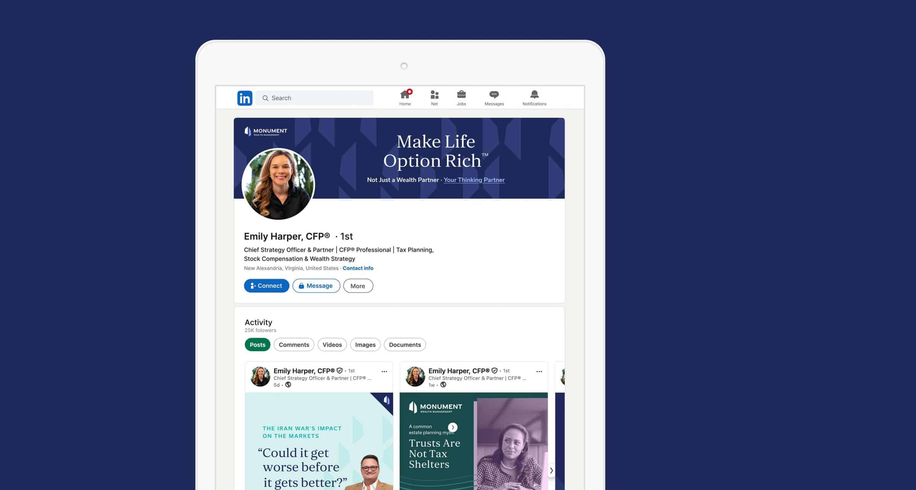Open author name on the 5d post

[304, 371]
